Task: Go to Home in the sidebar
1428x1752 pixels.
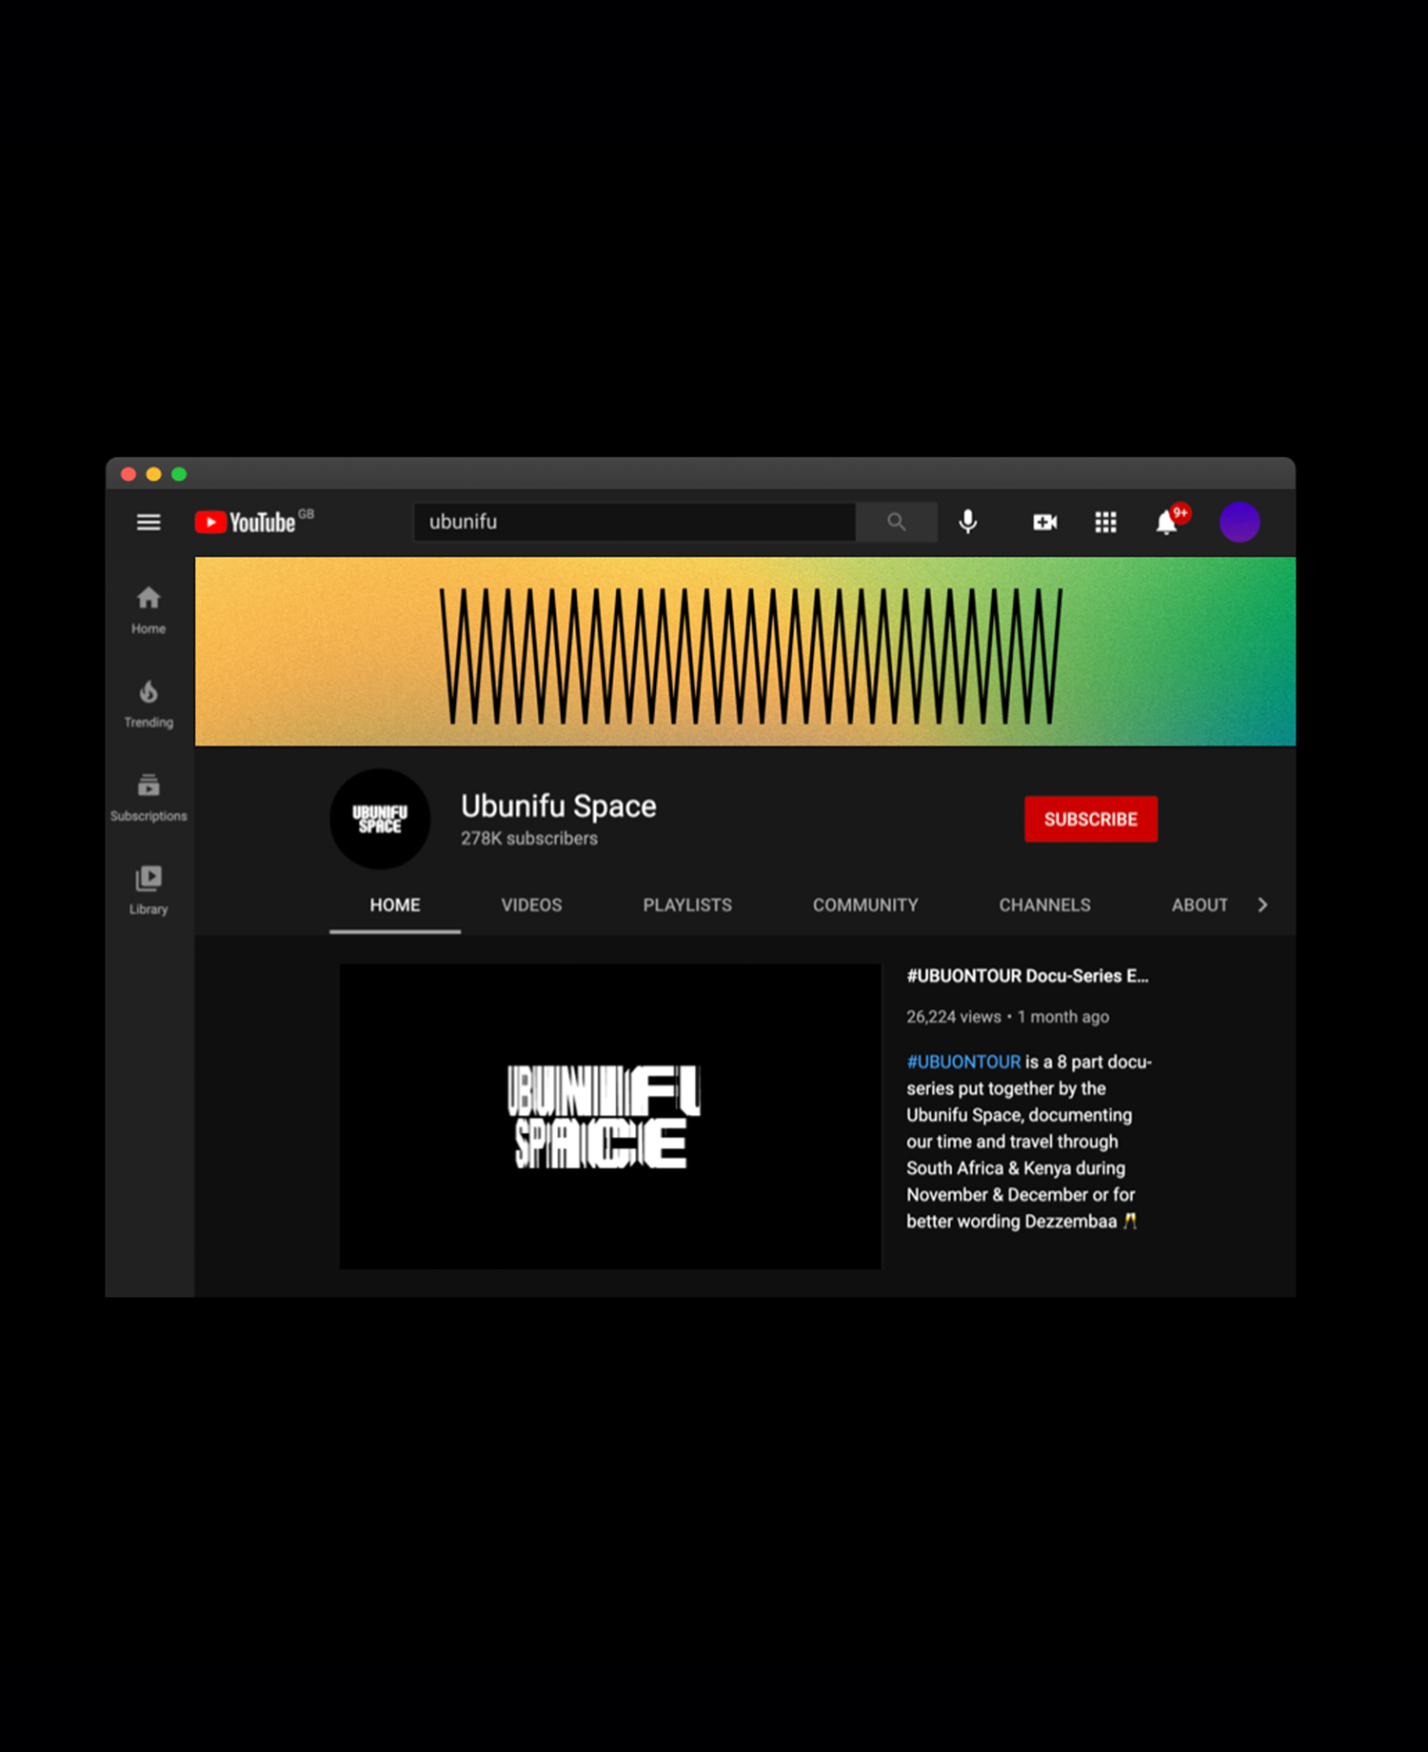Action: pos(149,609)
